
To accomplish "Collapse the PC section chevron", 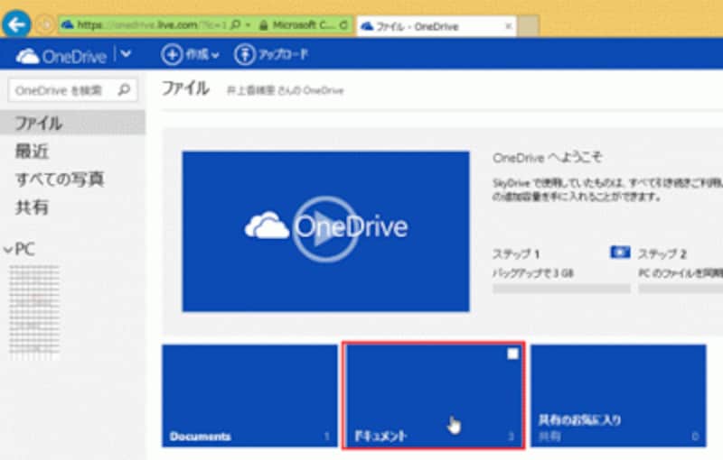I will pyautogui.click(x=8, y=250).
